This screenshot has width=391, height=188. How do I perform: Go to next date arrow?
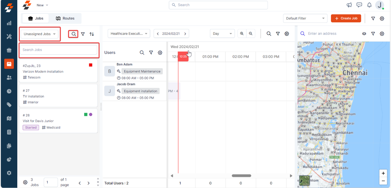coord(185,33)
